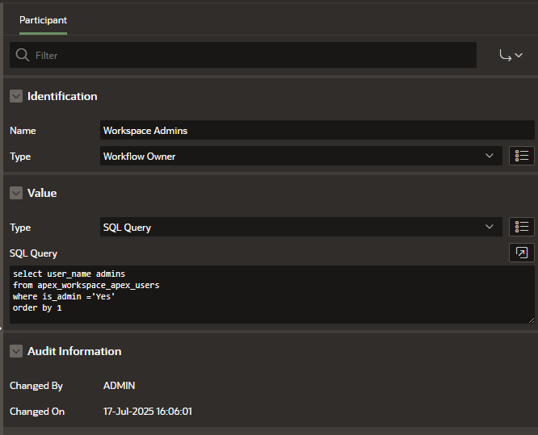The image size is (538, 435).
Task: Open list of values for Value Type
Action: point(522,227)
